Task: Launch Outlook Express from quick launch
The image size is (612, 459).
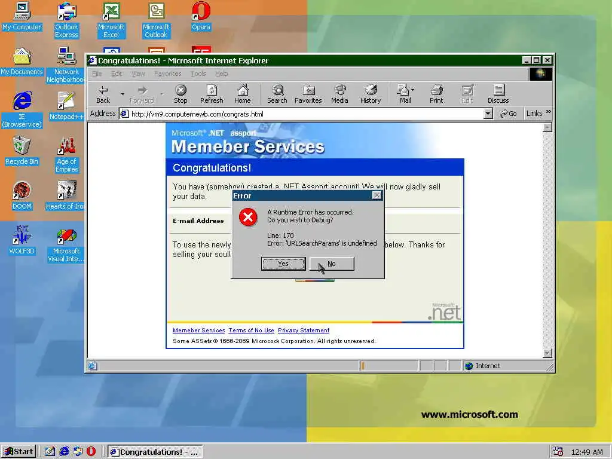Action: point(78,452)
